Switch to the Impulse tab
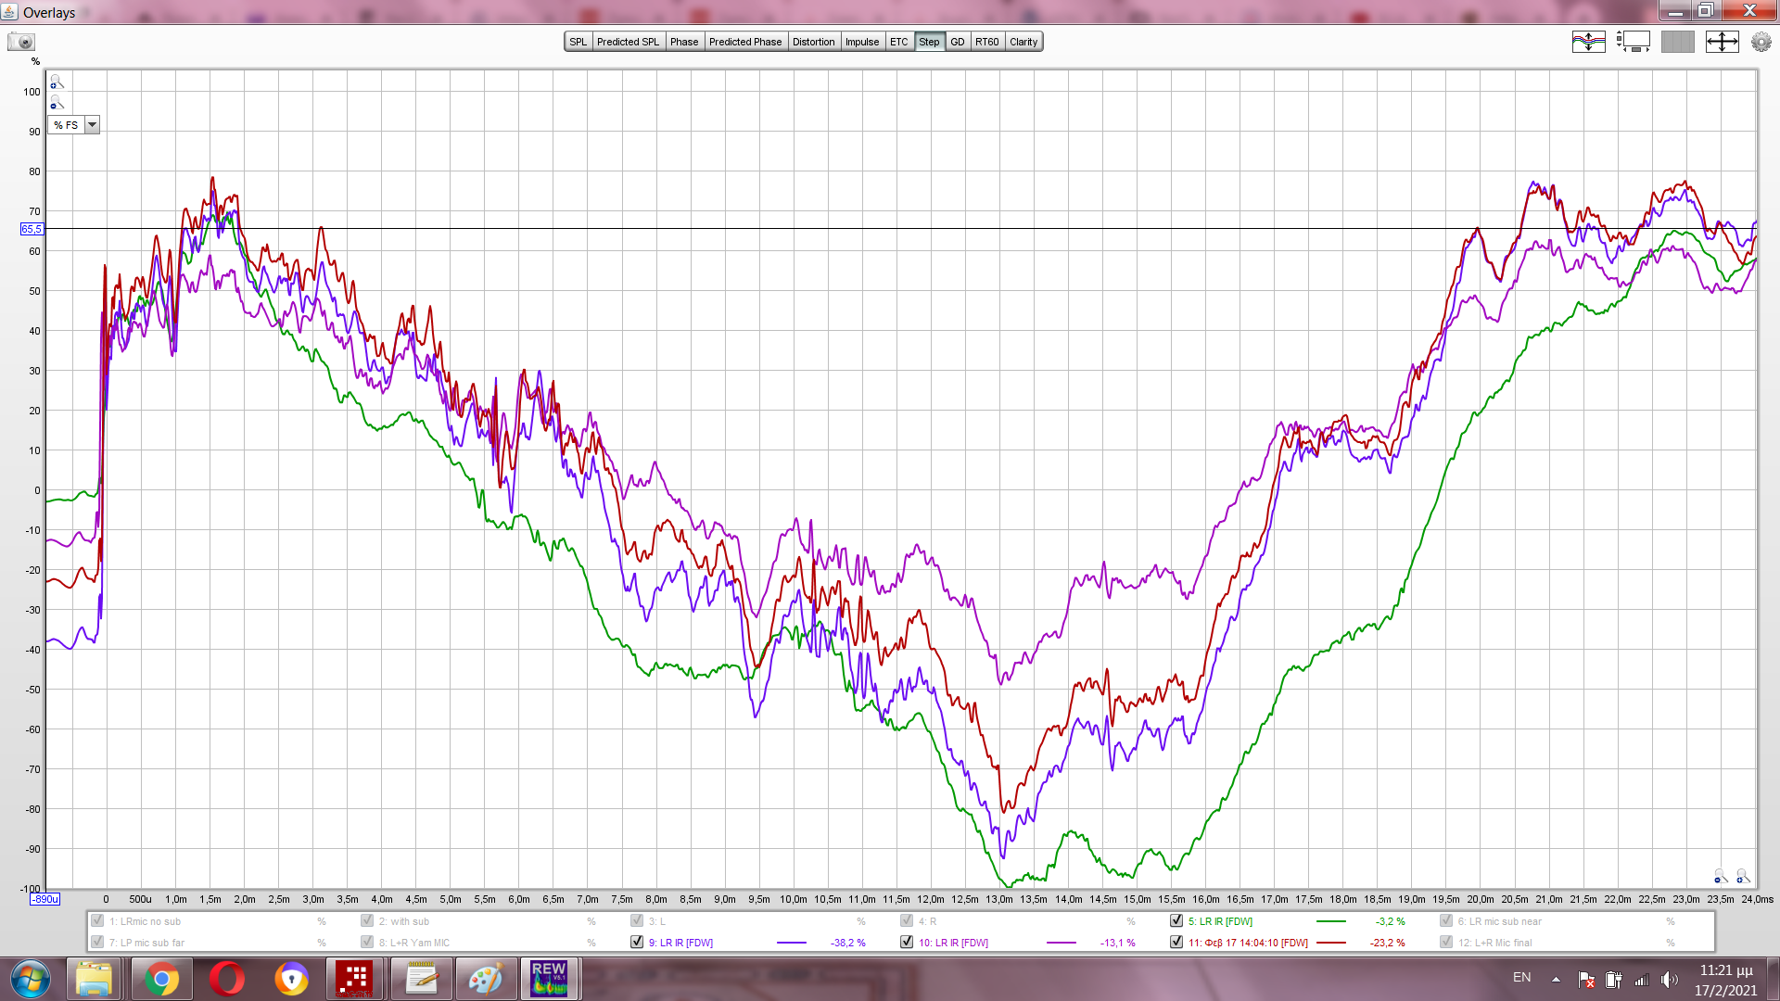The width and height of the screenshot is (1780, 1001). (x=862, y=42)
